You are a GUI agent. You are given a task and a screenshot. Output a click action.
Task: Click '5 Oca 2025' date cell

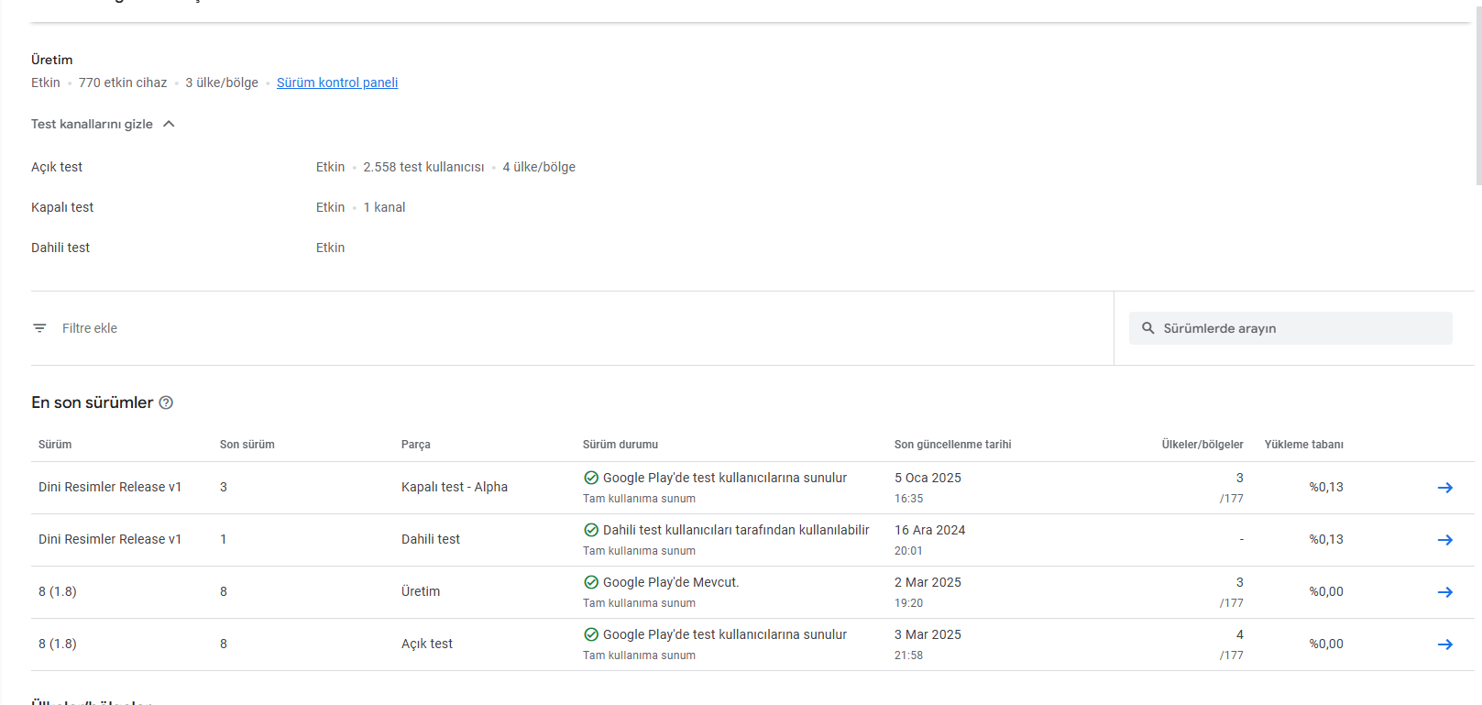coord(928,478)
